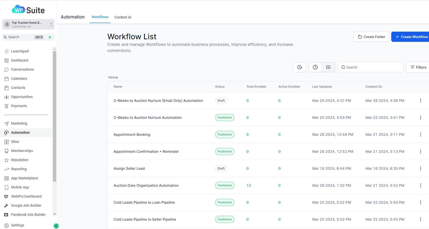Screen dimensions: 429x229
Task: Click the Launchpad sidebar icon
Action: 7,51
